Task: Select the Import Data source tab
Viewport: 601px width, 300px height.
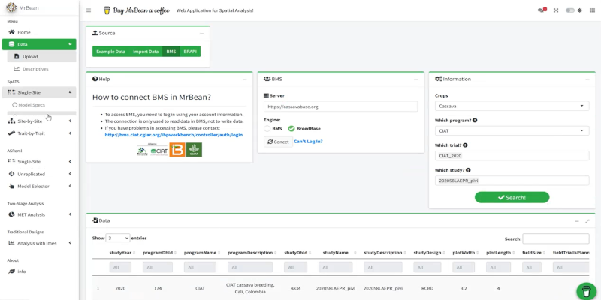Action: pyautogui.click(x=146, y=52)
